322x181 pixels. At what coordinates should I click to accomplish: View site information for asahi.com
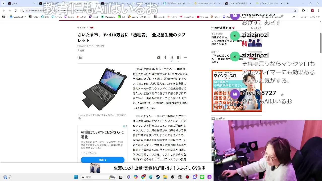[23, 11]
